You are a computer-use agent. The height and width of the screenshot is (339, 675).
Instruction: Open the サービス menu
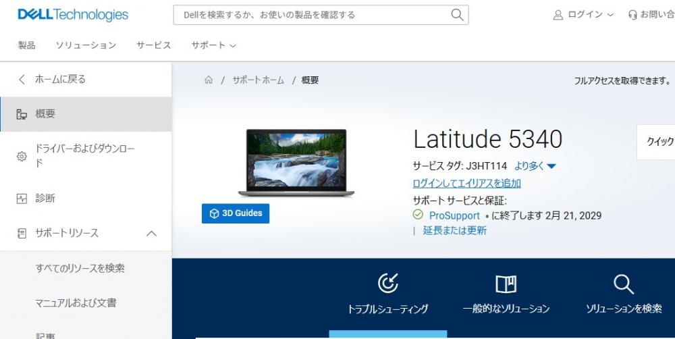154,45
